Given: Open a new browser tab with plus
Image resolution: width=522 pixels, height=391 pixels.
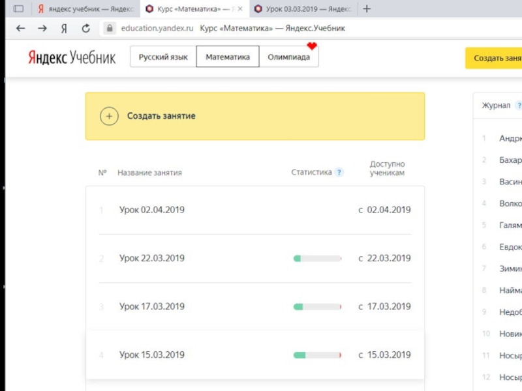Looking at the screenshot, I should click(367, 9).
